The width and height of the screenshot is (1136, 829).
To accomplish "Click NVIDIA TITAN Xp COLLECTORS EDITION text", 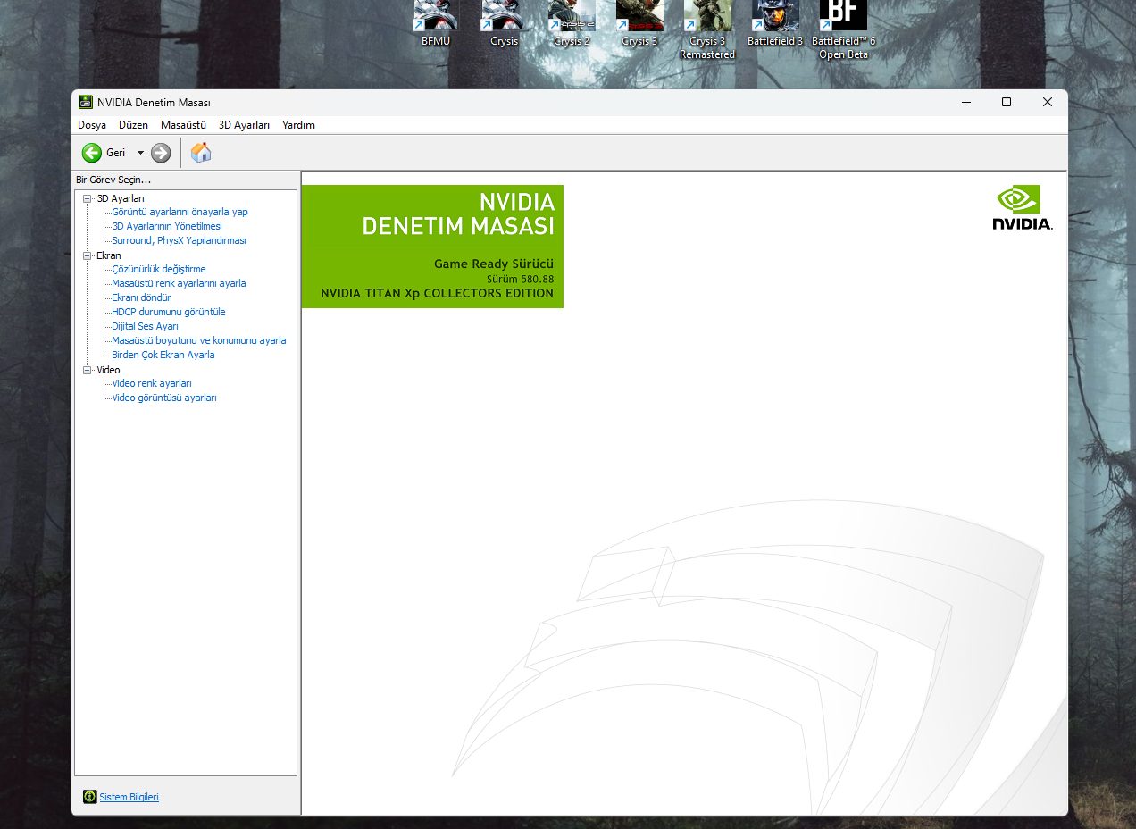I will (x=438, y=293).
